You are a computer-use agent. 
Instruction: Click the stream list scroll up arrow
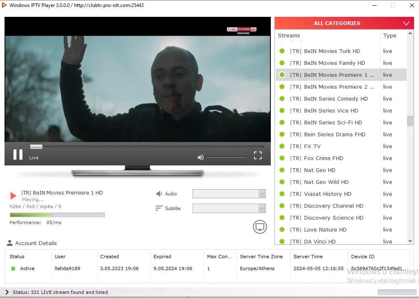click(x=410, y=34)
